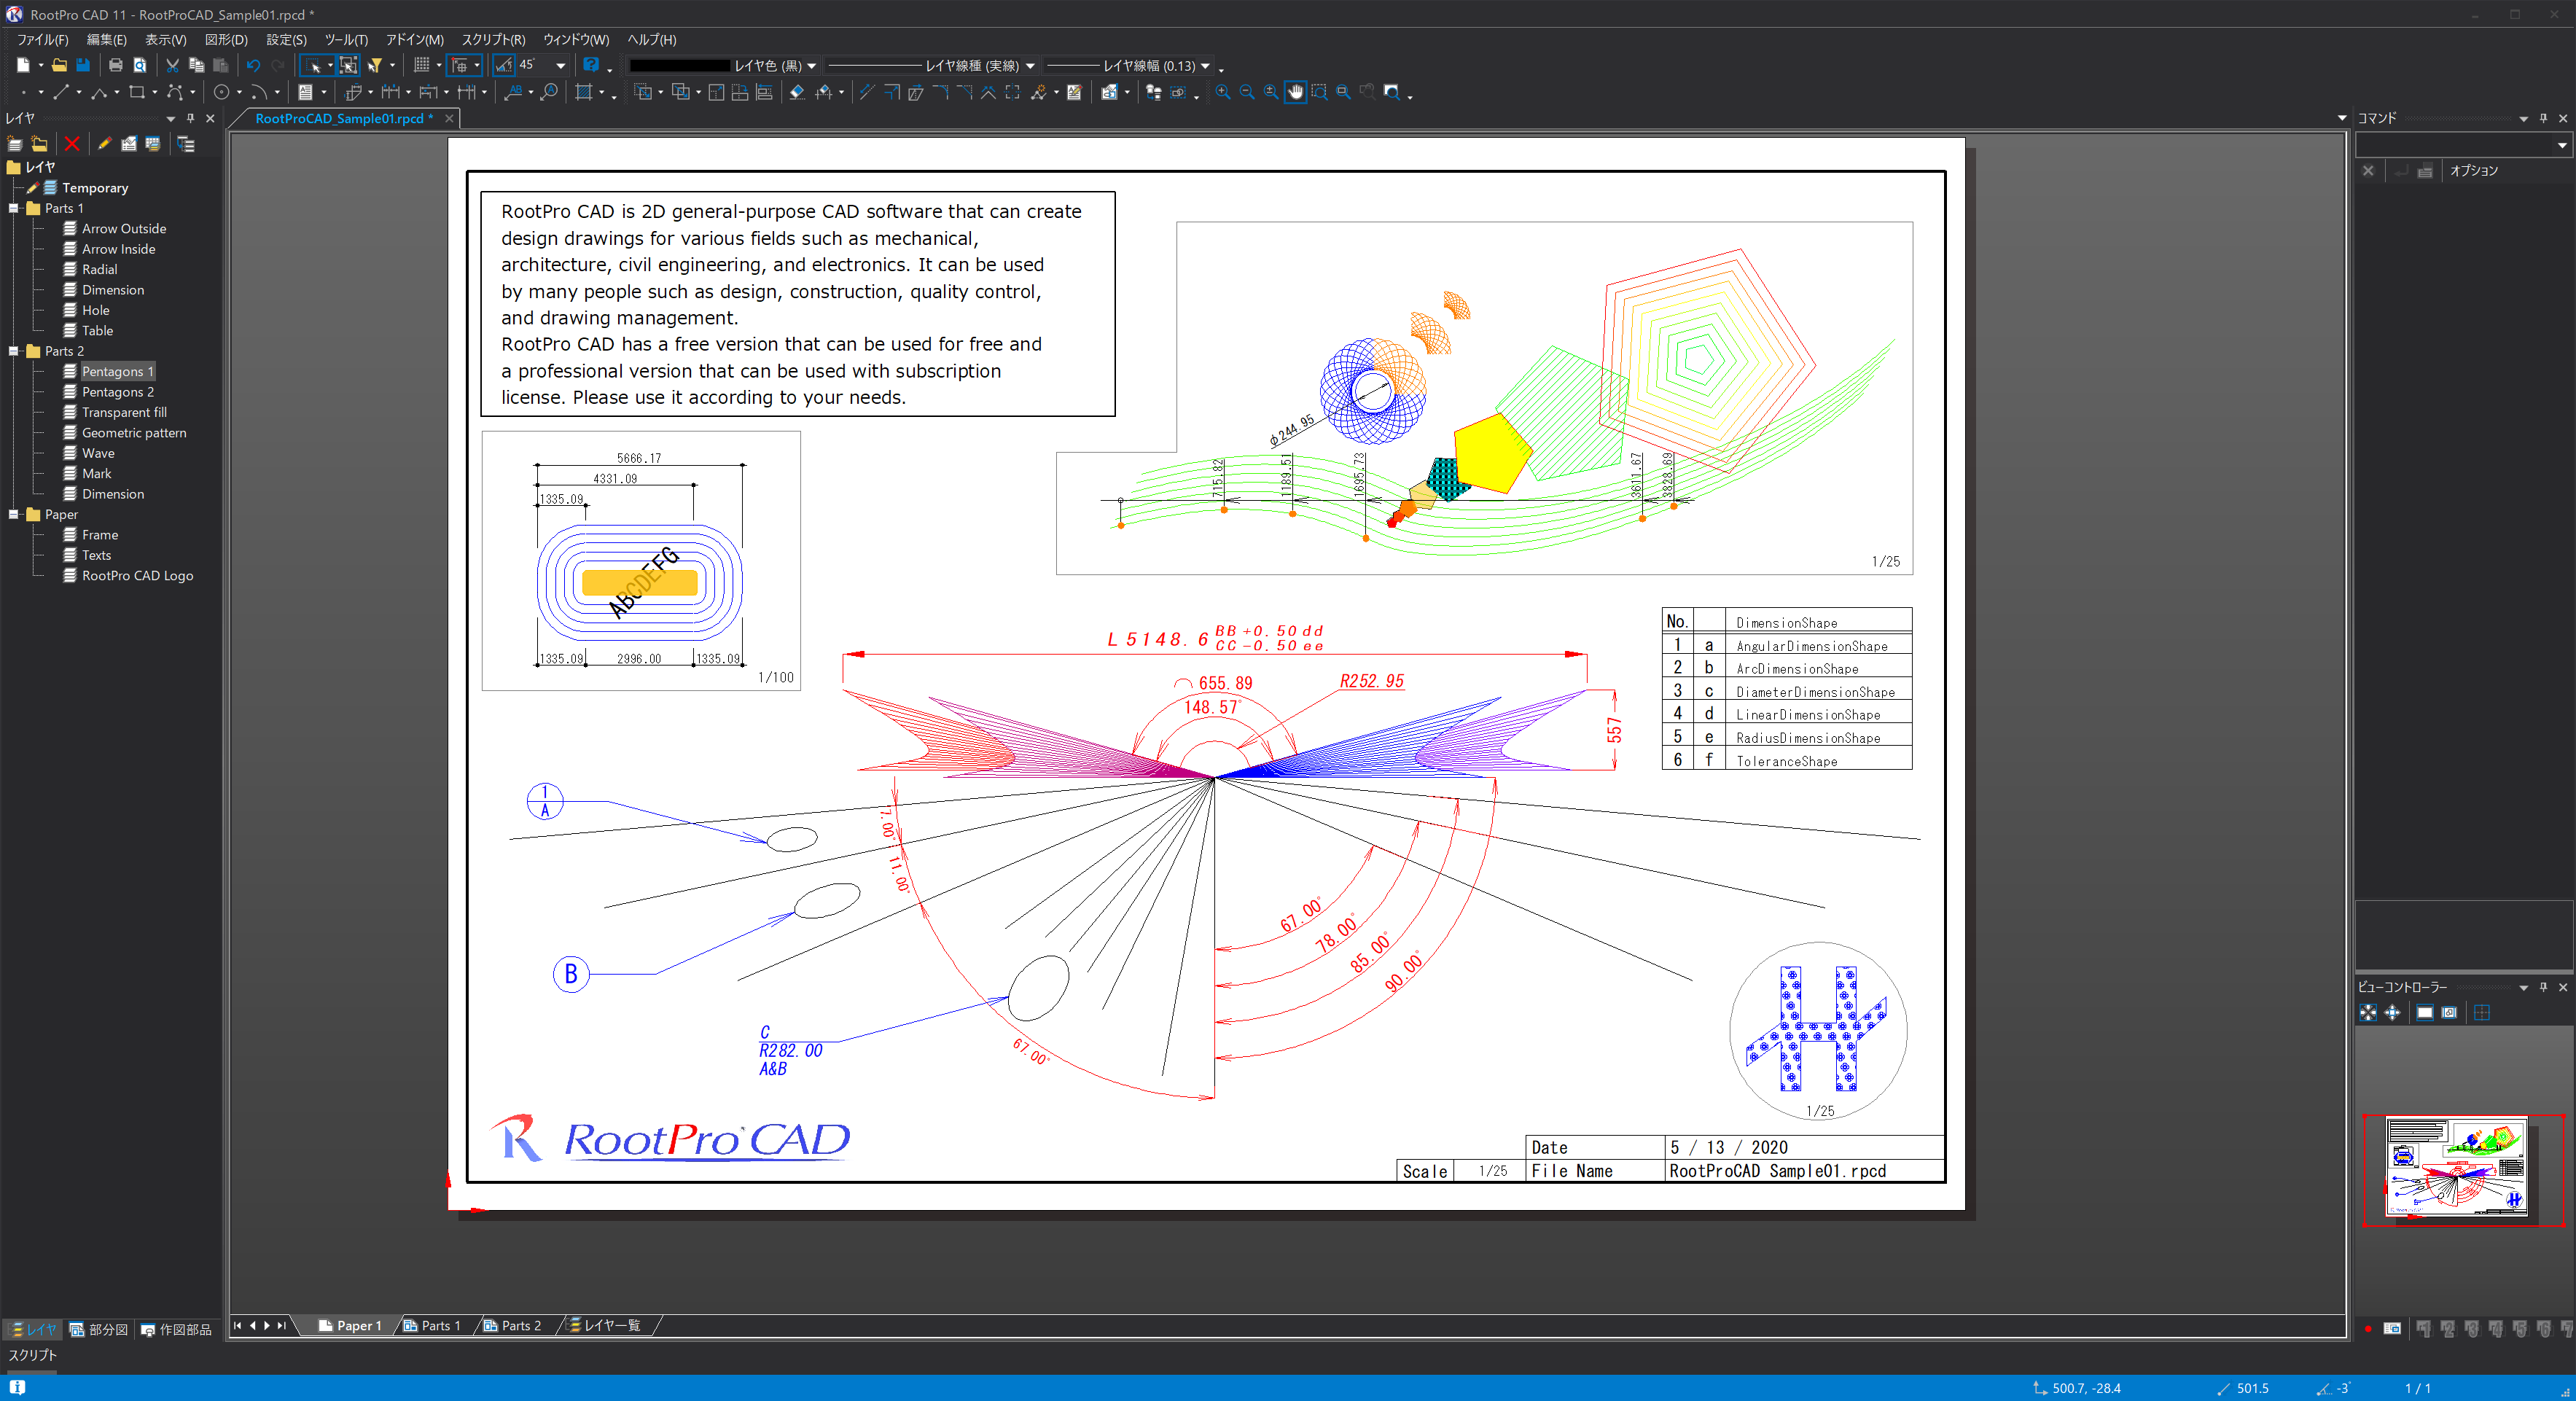Select the rectangle drawing tool
Viewport: 2576px width, 1401px height.
(x=137, y=92)
